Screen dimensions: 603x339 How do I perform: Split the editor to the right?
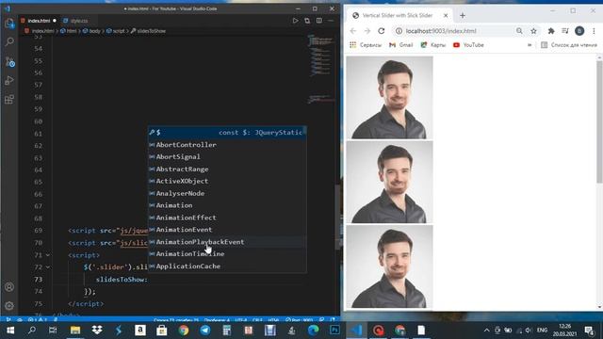point(318,21)
